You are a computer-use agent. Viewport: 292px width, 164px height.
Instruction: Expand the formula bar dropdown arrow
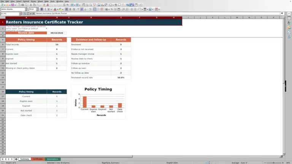[x=282, y=13]
